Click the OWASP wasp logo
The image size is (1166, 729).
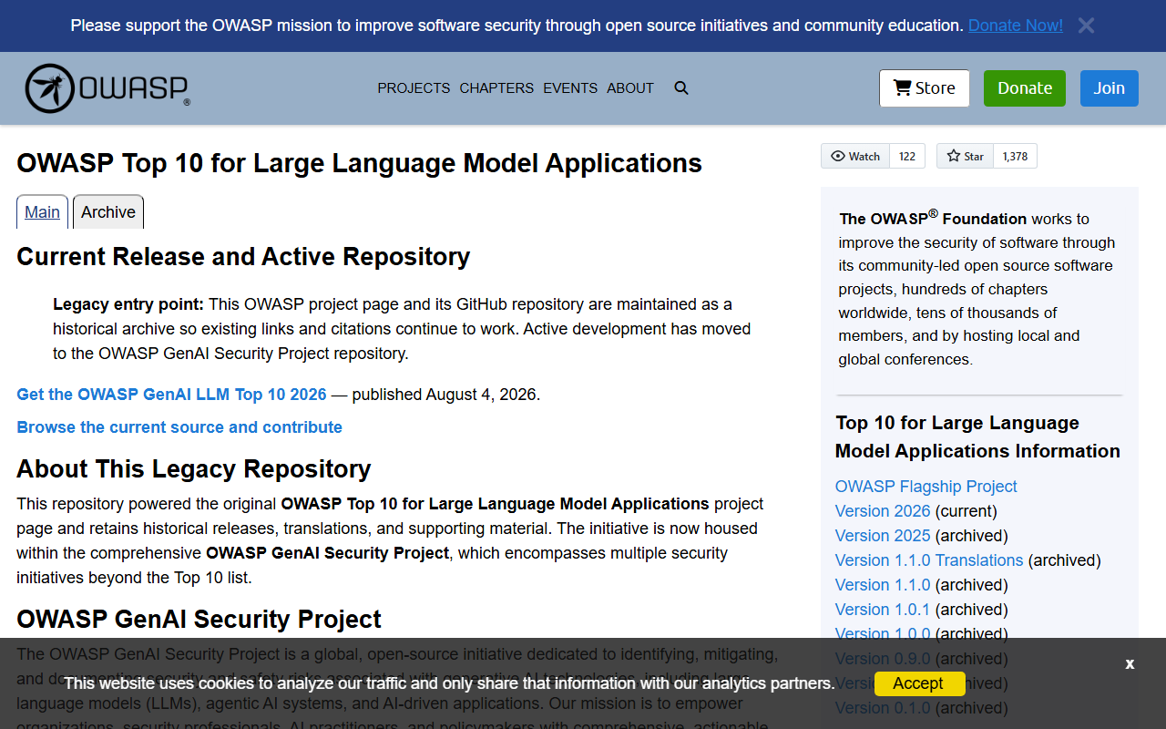[x=107, y=88]
